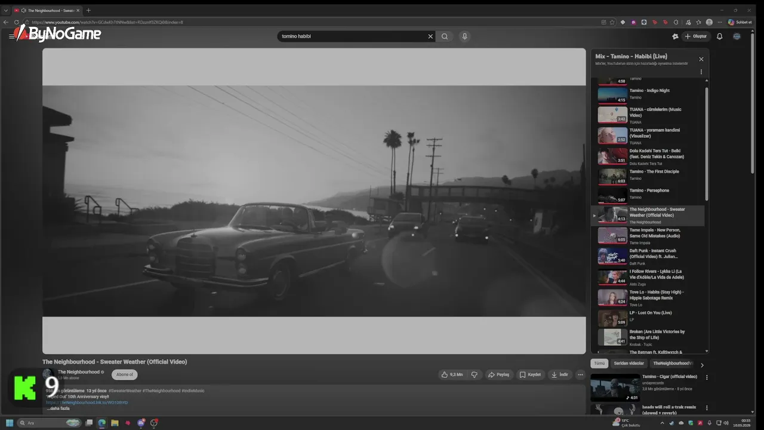Click the video player to pause

(314, 201)
